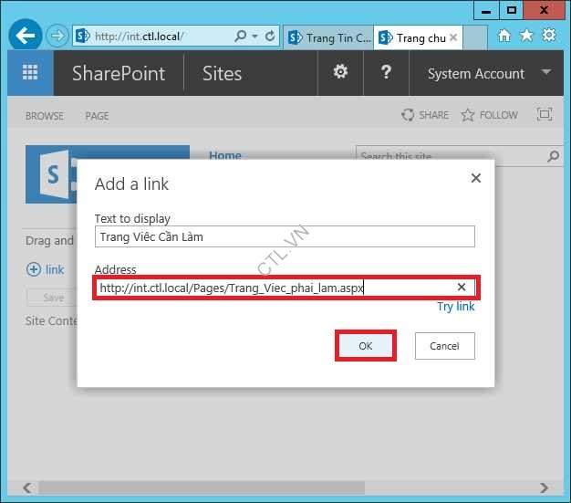Image resolution: width=571 pixels, height=503 pixels.
Task: Open the browser home icon
Action: pos(504,37)
